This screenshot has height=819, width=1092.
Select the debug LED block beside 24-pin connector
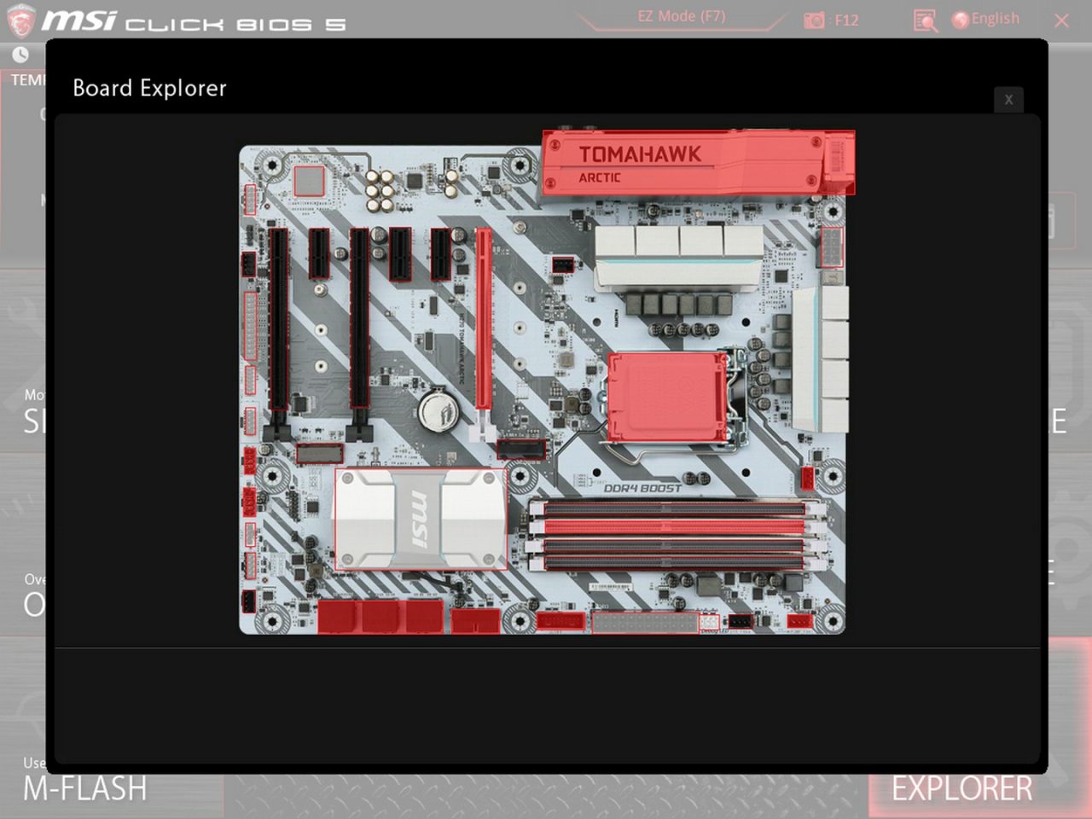[x=710, y=623]
